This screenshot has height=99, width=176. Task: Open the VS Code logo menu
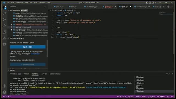4,2
